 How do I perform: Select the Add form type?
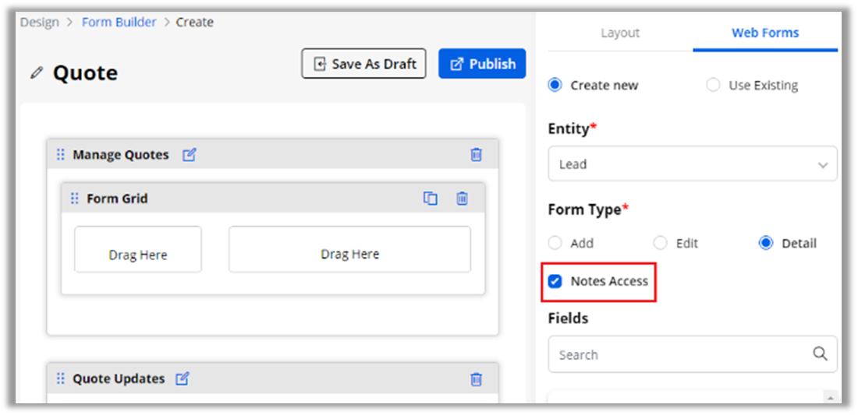tap(555, 243)
